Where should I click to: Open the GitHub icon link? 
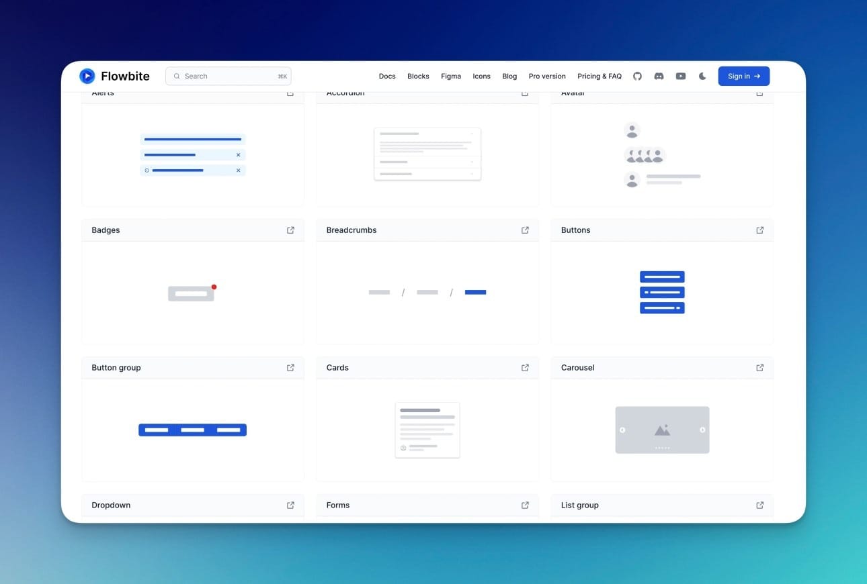pyautogui.click(x=637, y=77)
